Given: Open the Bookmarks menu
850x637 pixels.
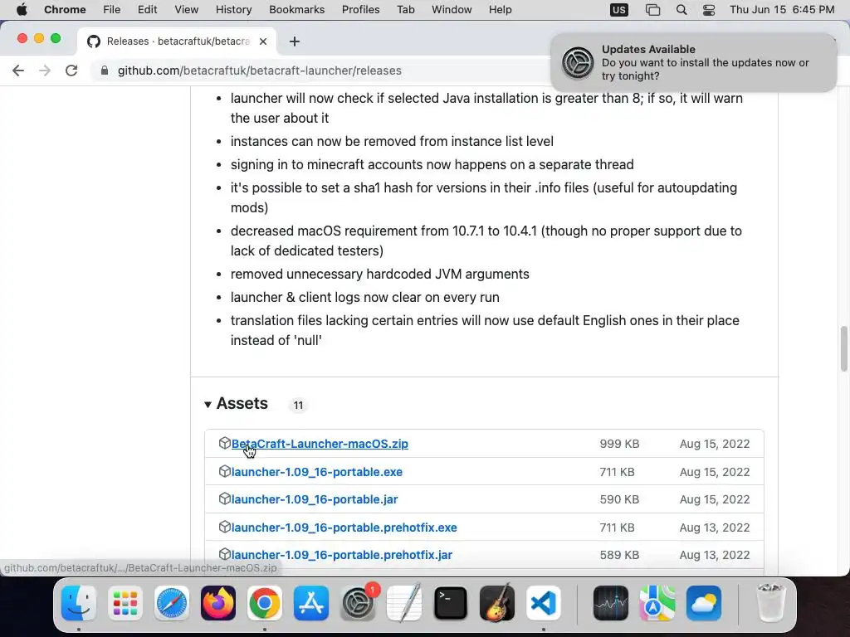Looking at the screenshot, I should click(296, 10).
